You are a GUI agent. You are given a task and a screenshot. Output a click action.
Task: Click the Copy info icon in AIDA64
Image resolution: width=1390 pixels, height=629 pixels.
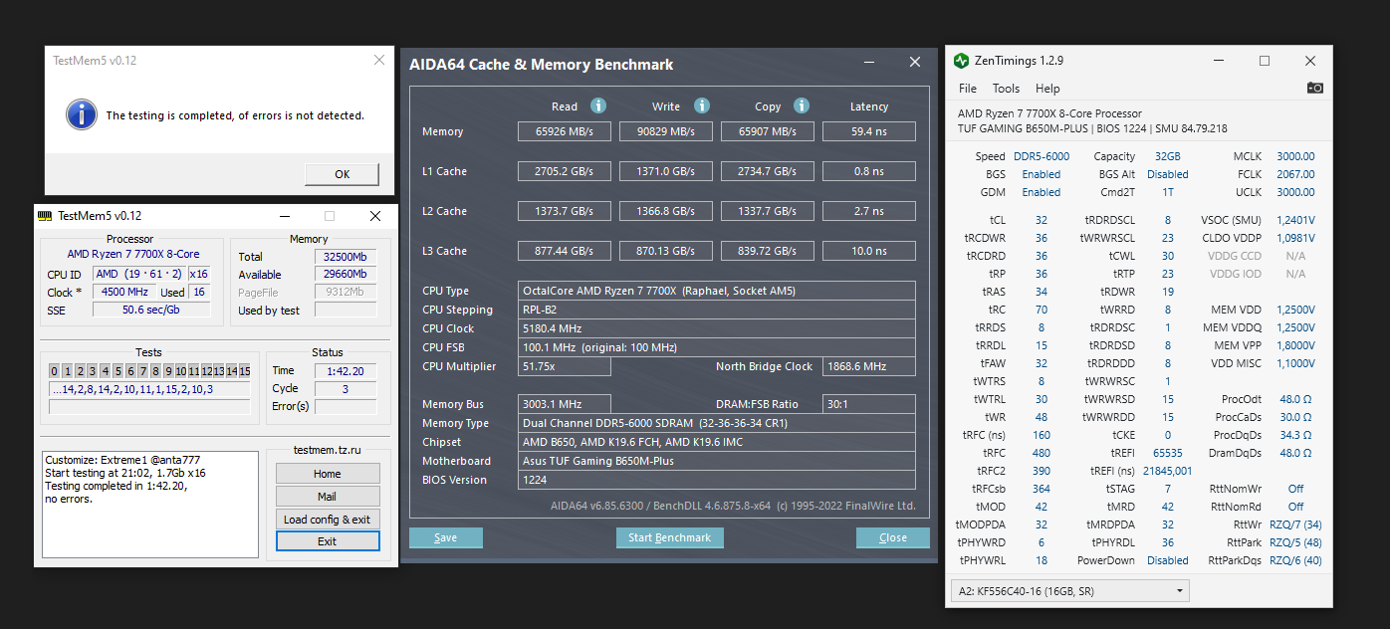click(x=803, y=105)
